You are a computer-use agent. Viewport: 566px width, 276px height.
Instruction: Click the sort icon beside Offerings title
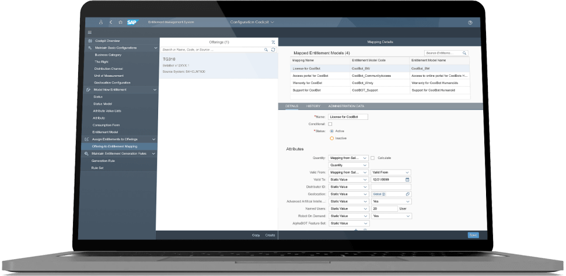pos(273,43)
